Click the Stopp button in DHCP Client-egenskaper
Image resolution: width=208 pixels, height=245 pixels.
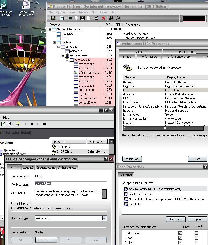pos(46,240)
